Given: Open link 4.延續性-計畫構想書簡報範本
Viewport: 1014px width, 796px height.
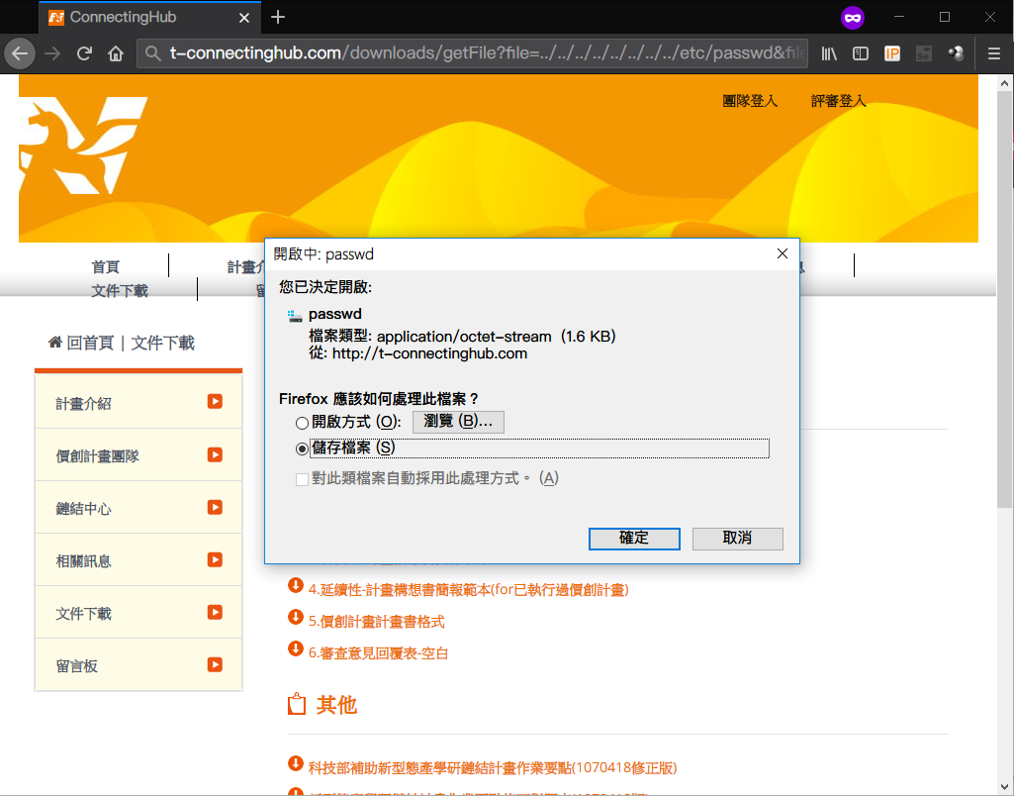Looking at the screenshot, I should click(x=468, y=589).
